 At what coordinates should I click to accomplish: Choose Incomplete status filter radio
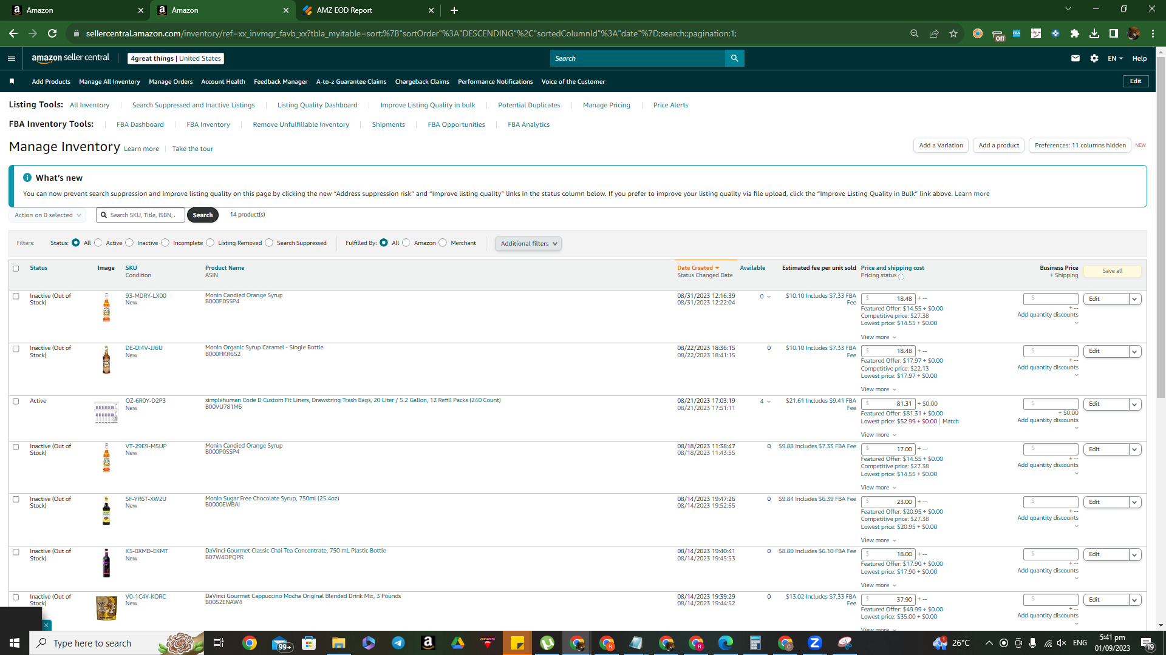[x=165, y=243]
